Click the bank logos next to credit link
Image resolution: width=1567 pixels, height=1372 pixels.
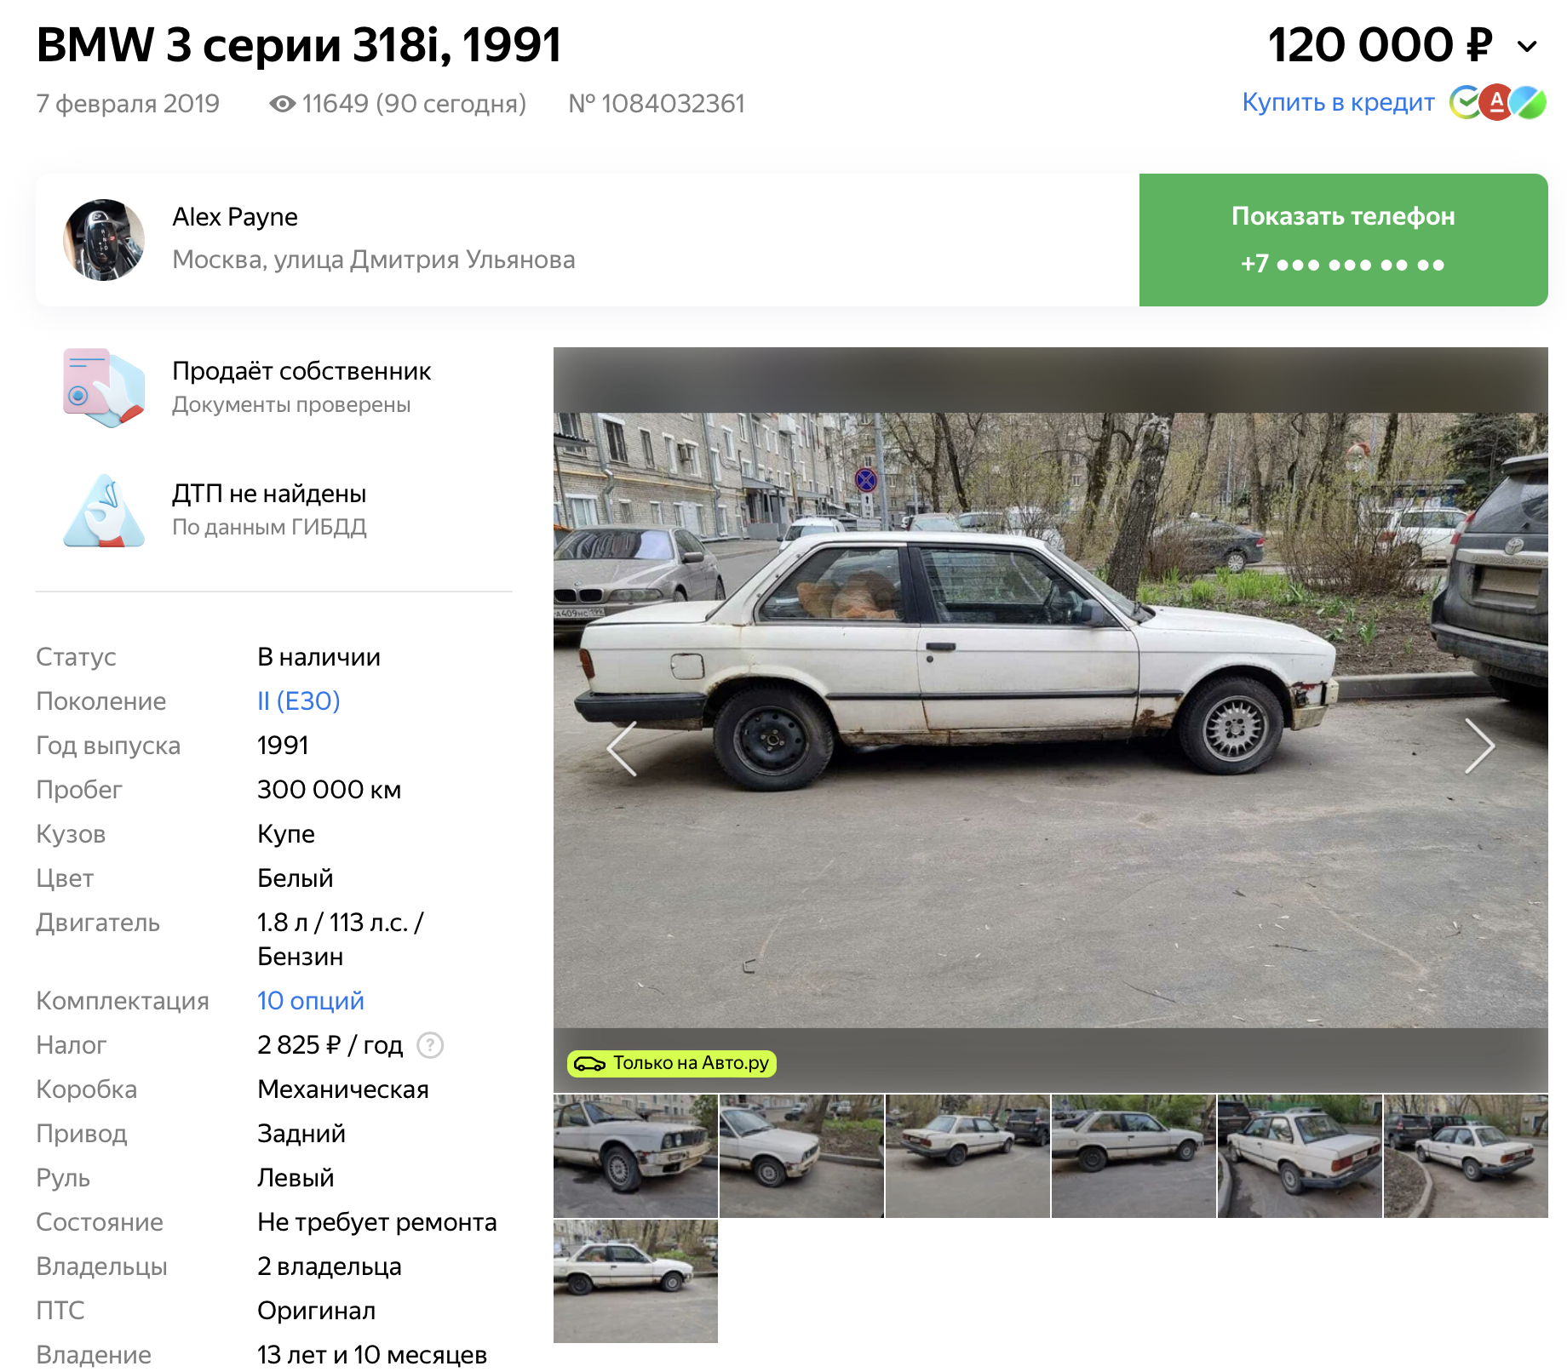point(1498,103)
